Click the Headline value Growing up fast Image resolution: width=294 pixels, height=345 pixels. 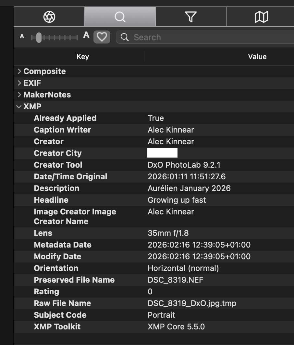pyautogui.click(x=177, y=200)
